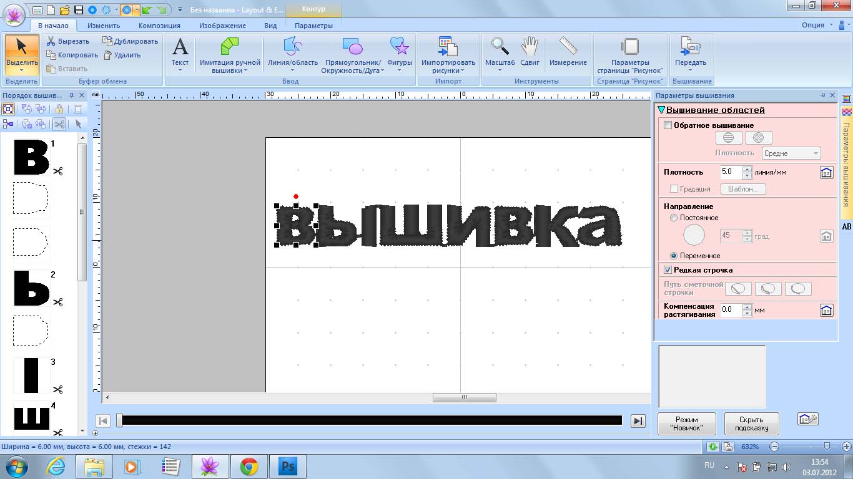This screenshot has width=853, height=479.
Task: Copy selection with Копировать
Action: tap(72, 55)
